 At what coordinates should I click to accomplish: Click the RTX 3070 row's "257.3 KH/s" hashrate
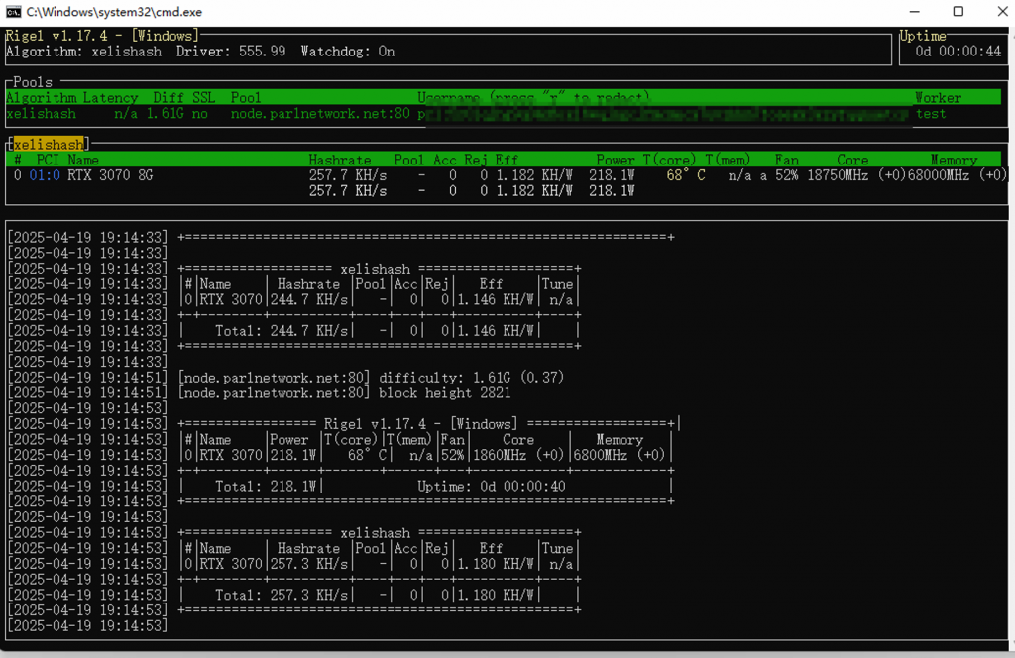tap(309, 564)
